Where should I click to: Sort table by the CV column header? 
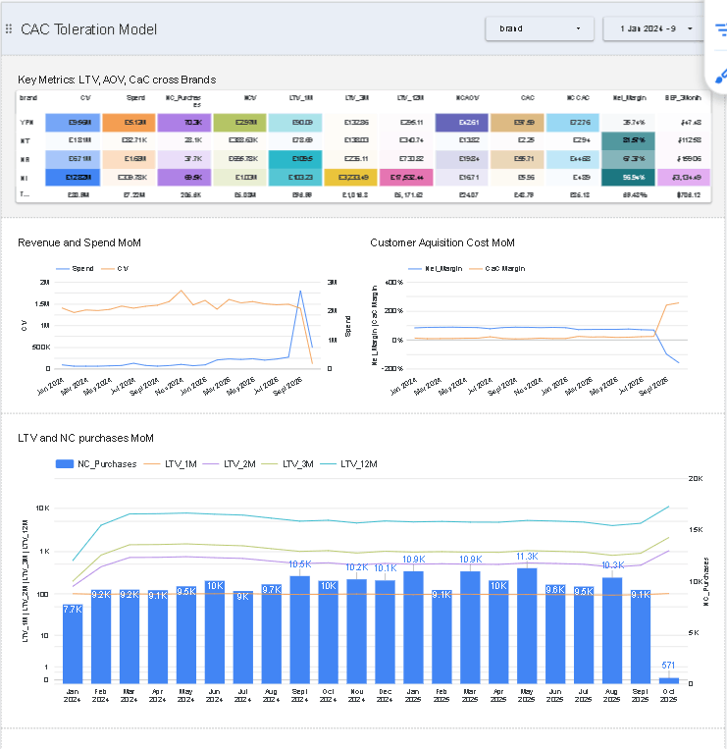coord(85,98)
